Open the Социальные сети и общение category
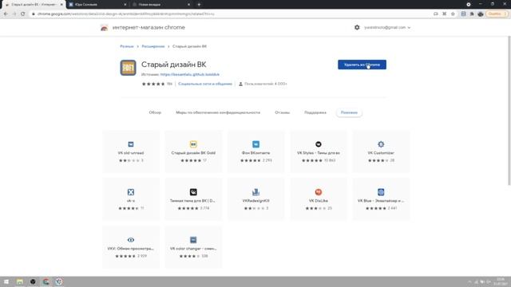 point(205,84)
